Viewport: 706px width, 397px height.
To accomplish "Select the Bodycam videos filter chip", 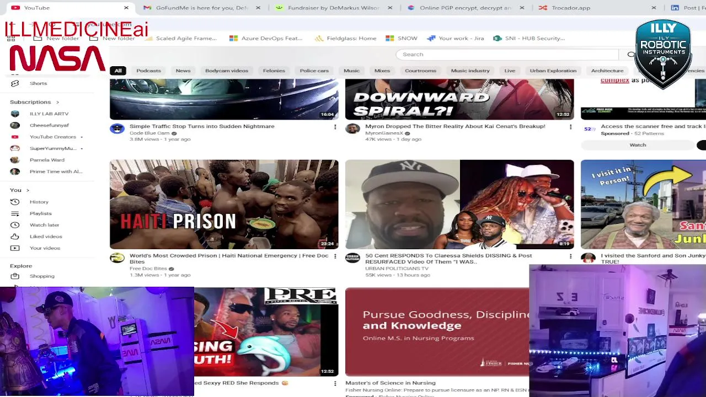I will click(x=227, y=71).
